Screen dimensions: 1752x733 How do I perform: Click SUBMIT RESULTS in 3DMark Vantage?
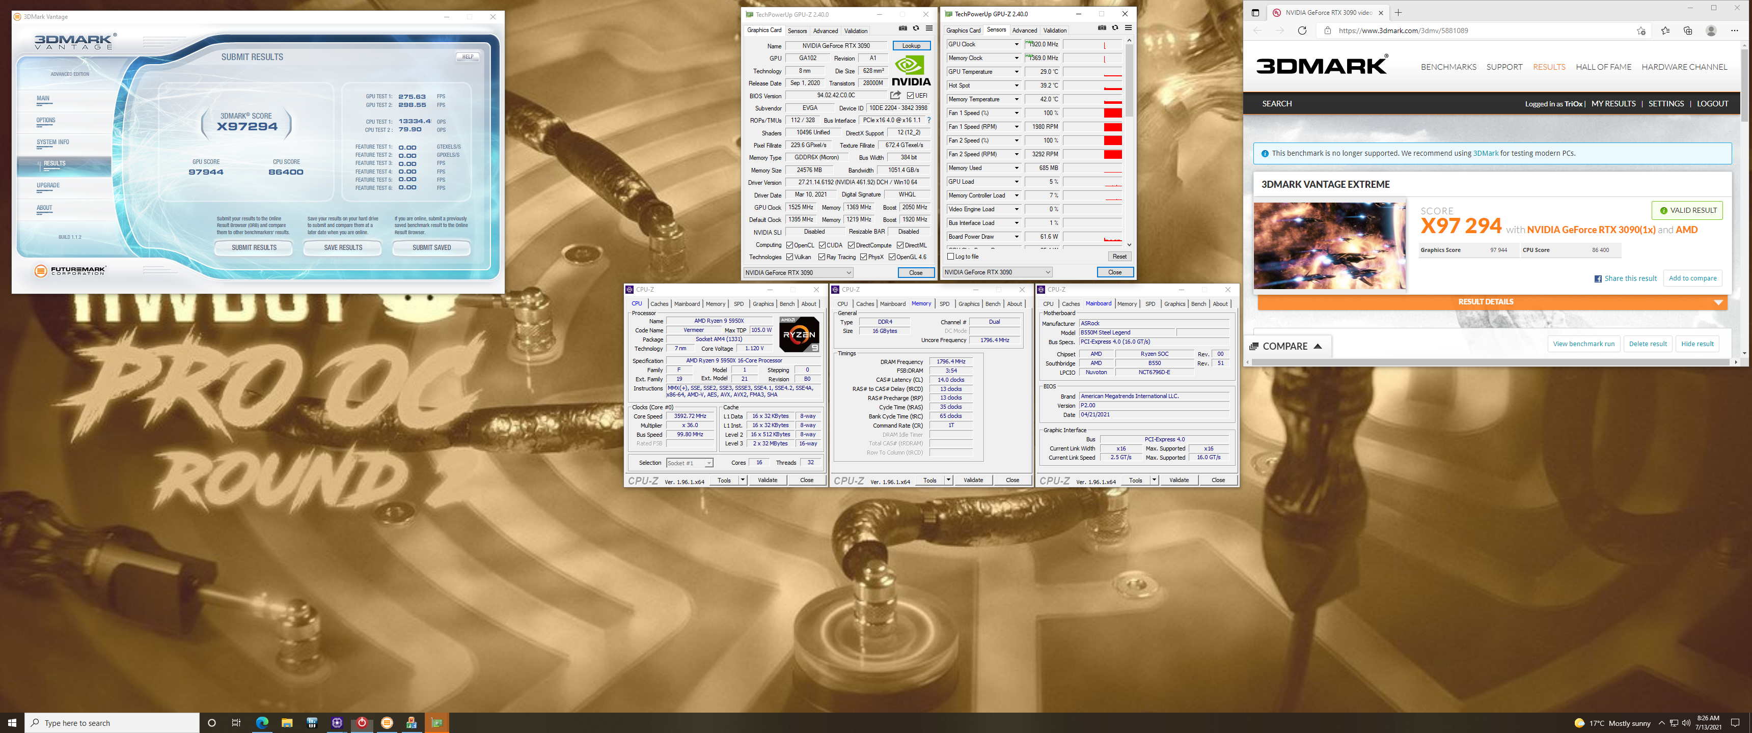coord(254,247)
